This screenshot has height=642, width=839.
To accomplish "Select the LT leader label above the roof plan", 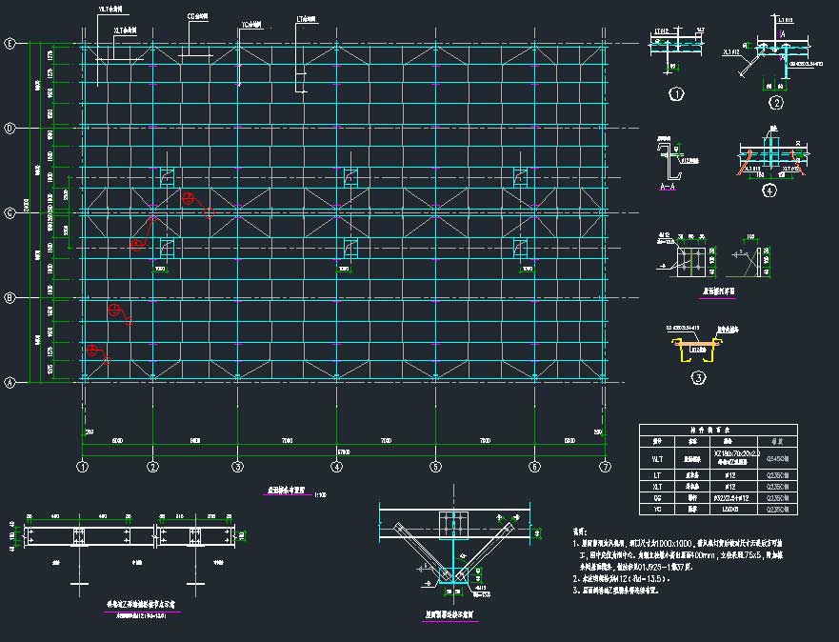I will 306,19.
